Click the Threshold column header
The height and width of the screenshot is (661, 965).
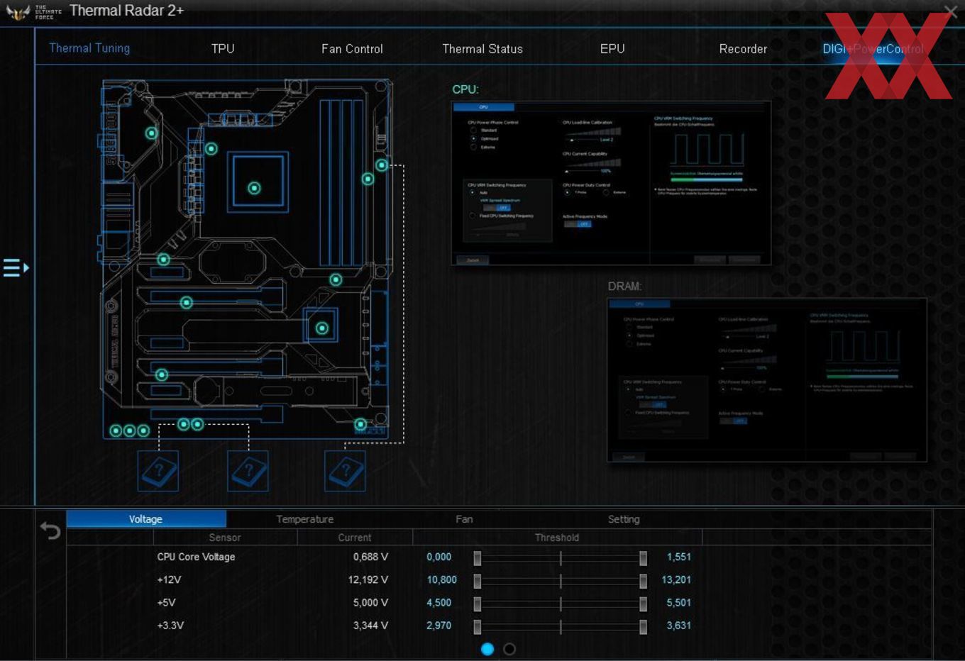point(557,538)
